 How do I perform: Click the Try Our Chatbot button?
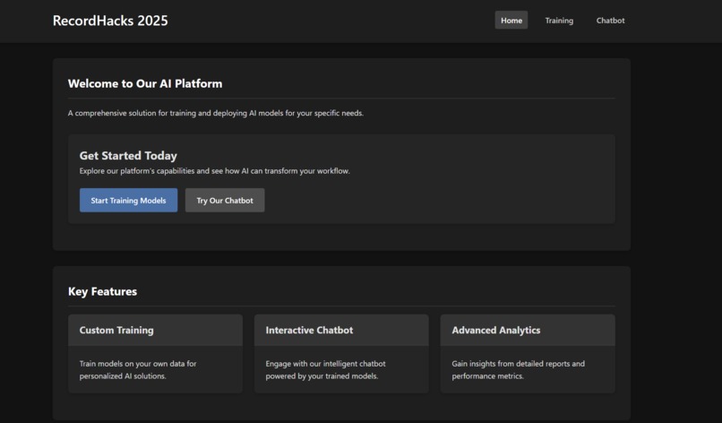tap(225, 201)
